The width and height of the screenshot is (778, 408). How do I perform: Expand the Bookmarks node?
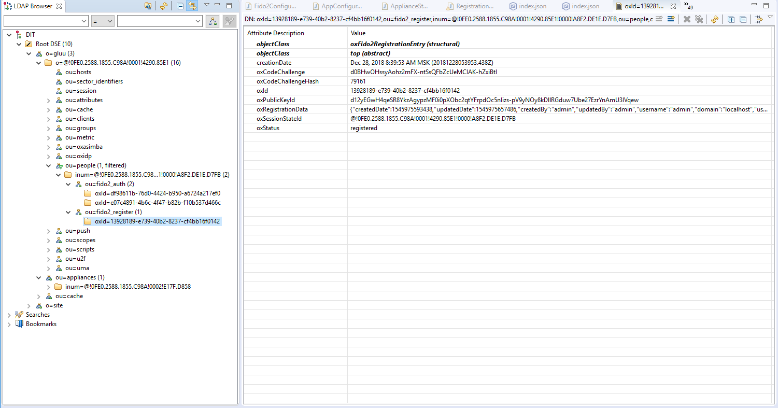(x=9, y=324)
